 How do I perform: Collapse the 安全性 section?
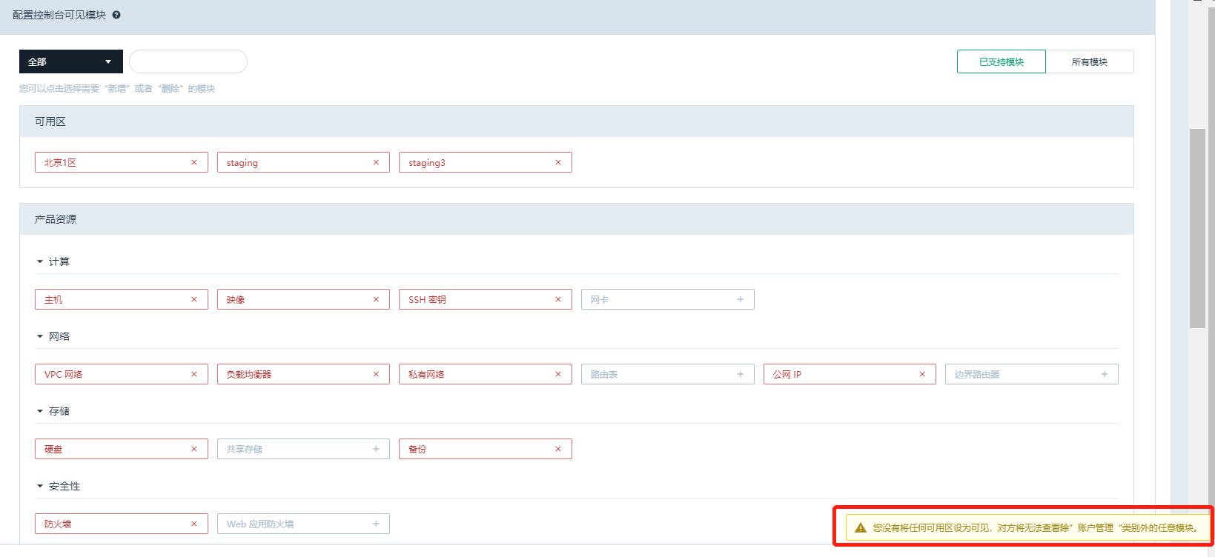pyautogui.click(x=40, y=486)
